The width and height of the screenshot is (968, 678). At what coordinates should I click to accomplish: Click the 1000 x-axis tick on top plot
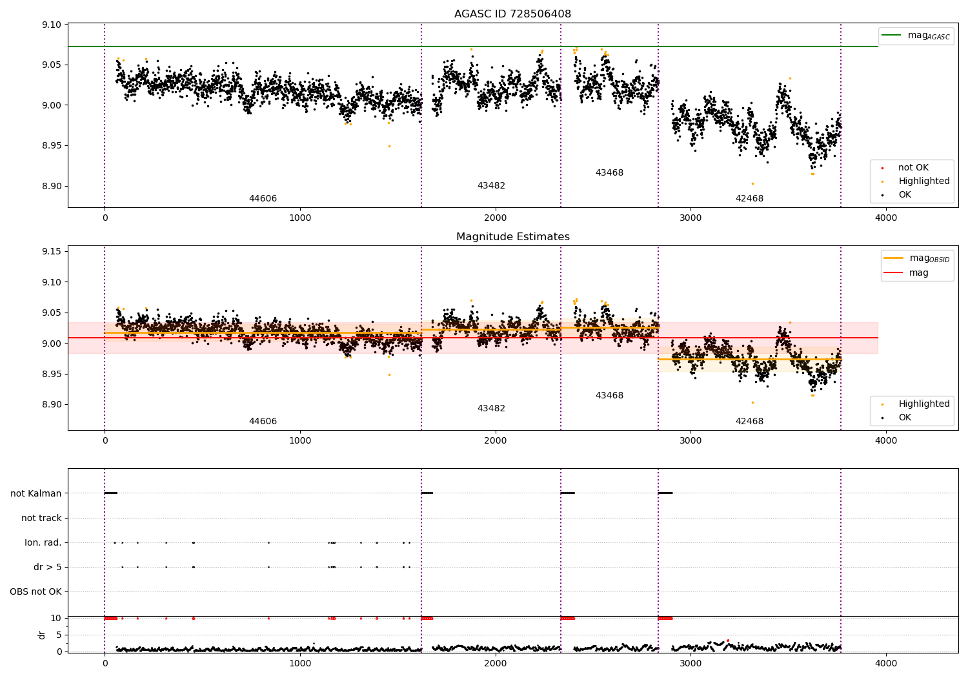pos(300,218)
